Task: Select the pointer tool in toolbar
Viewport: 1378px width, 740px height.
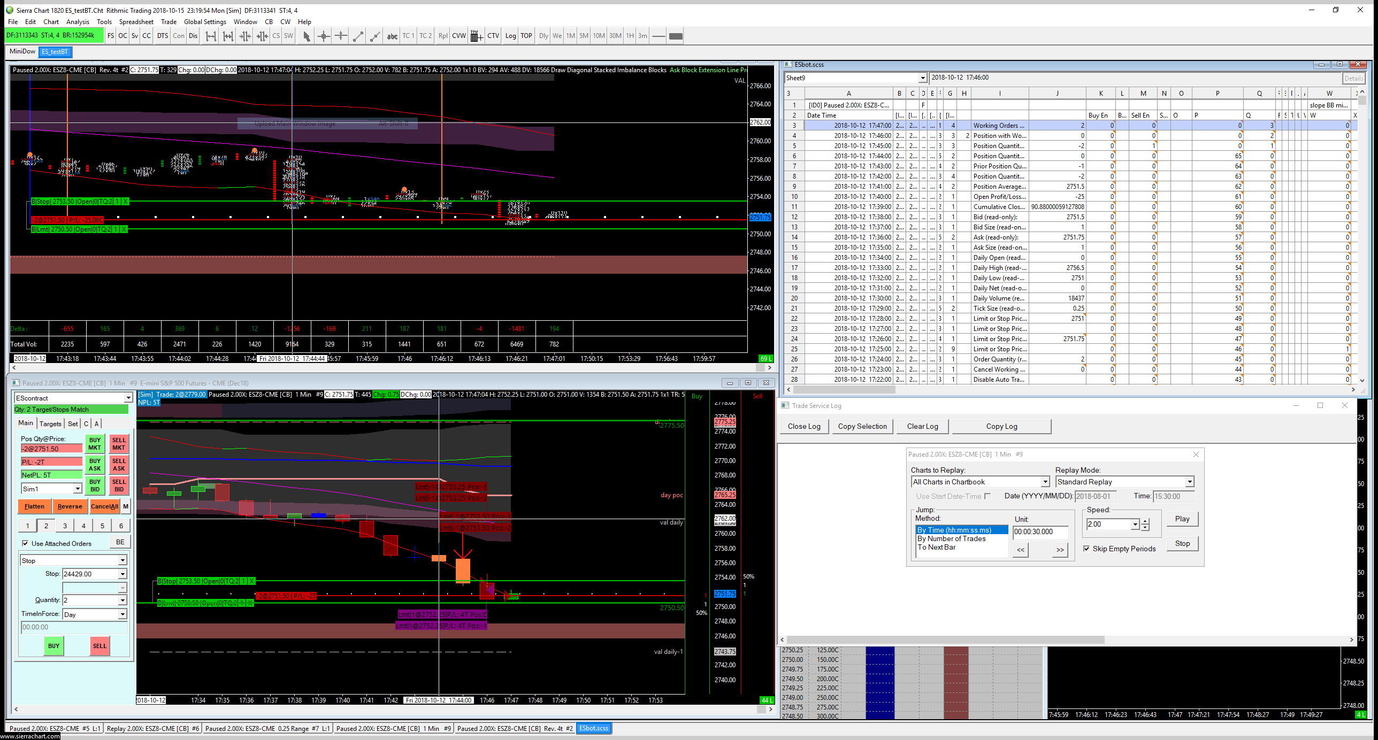Action: click(x=306, y=36)
